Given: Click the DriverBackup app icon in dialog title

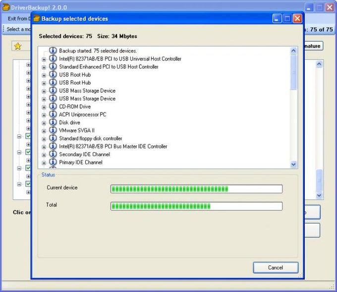Looking at the screenshot, I should coord(37,18).
